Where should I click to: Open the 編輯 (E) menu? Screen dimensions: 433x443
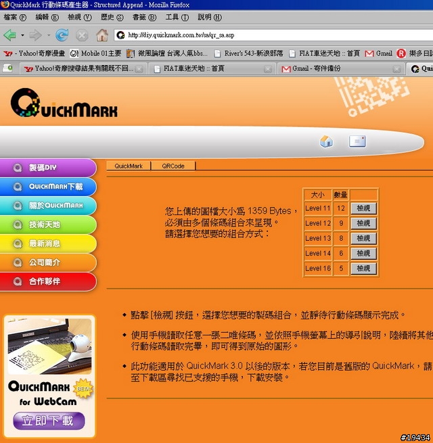click(47, 17)
